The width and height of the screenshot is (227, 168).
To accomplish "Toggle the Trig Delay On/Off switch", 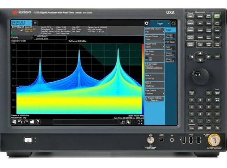I will point(147,59).
